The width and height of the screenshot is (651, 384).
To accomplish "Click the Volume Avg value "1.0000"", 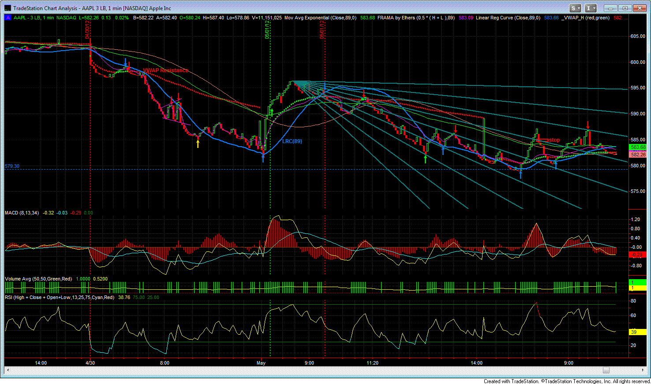I will coord(83,279).
